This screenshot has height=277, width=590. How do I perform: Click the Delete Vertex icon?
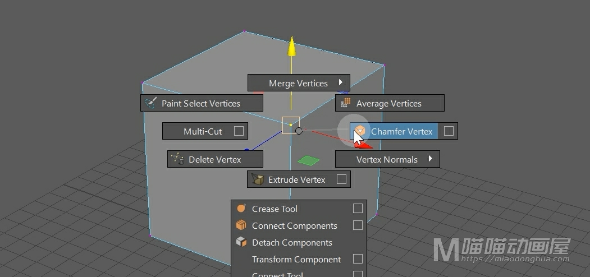tap(178, 159)
